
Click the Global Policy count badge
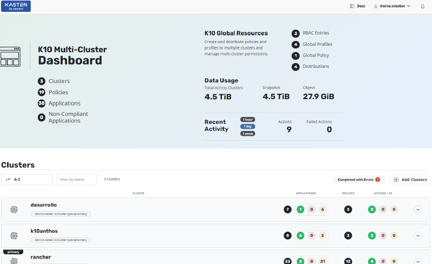[x=295, y=55]
